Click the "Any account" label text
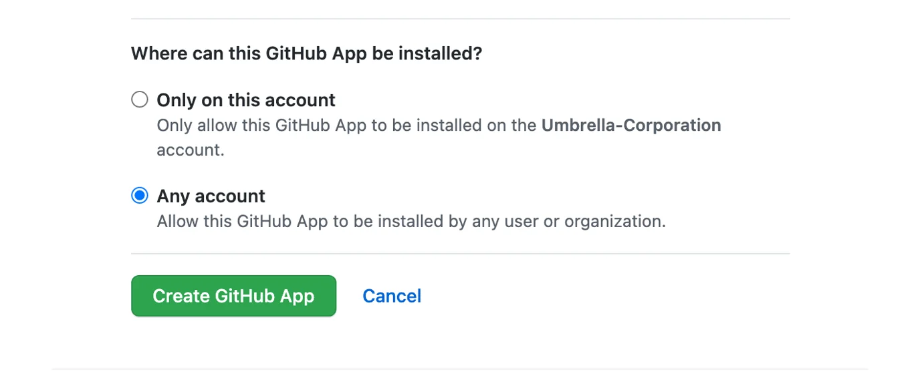Screen dimensions: 920x384 click(211, 196)
